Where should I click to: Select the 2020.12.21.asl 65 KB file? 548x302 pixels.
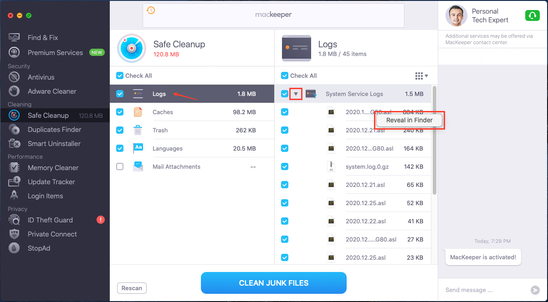pos(353,185)
